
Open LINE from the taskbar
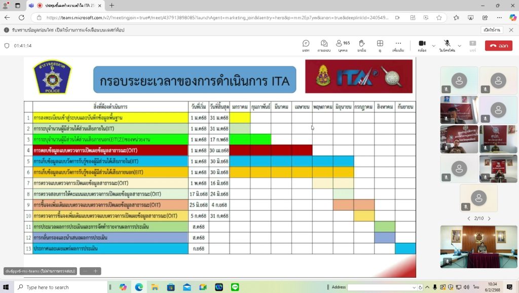235,287
